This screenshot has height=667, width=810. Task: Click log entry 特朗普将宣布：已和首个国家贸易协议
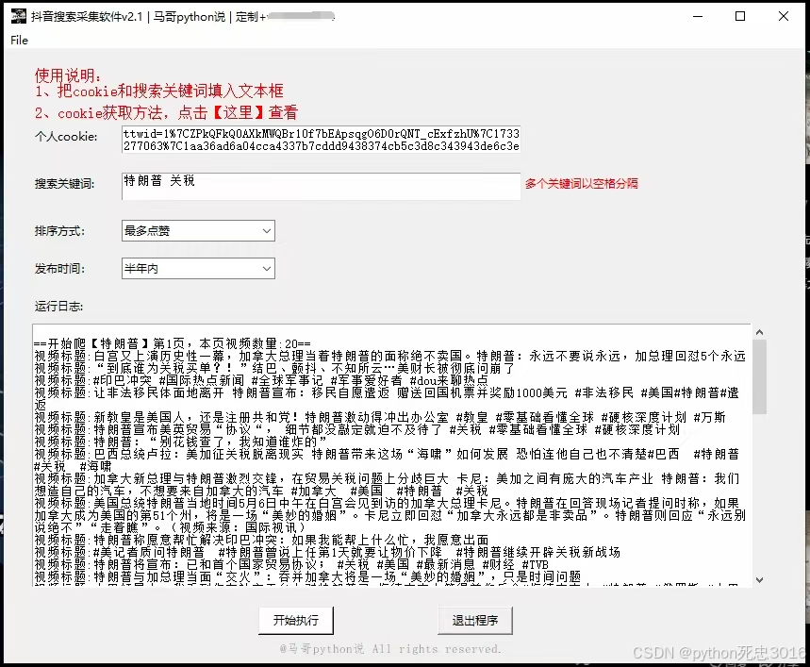point(291,565)
